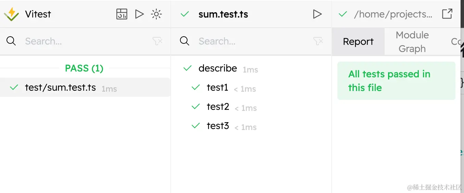Open the dashboard icon in Vitest header

122,14
